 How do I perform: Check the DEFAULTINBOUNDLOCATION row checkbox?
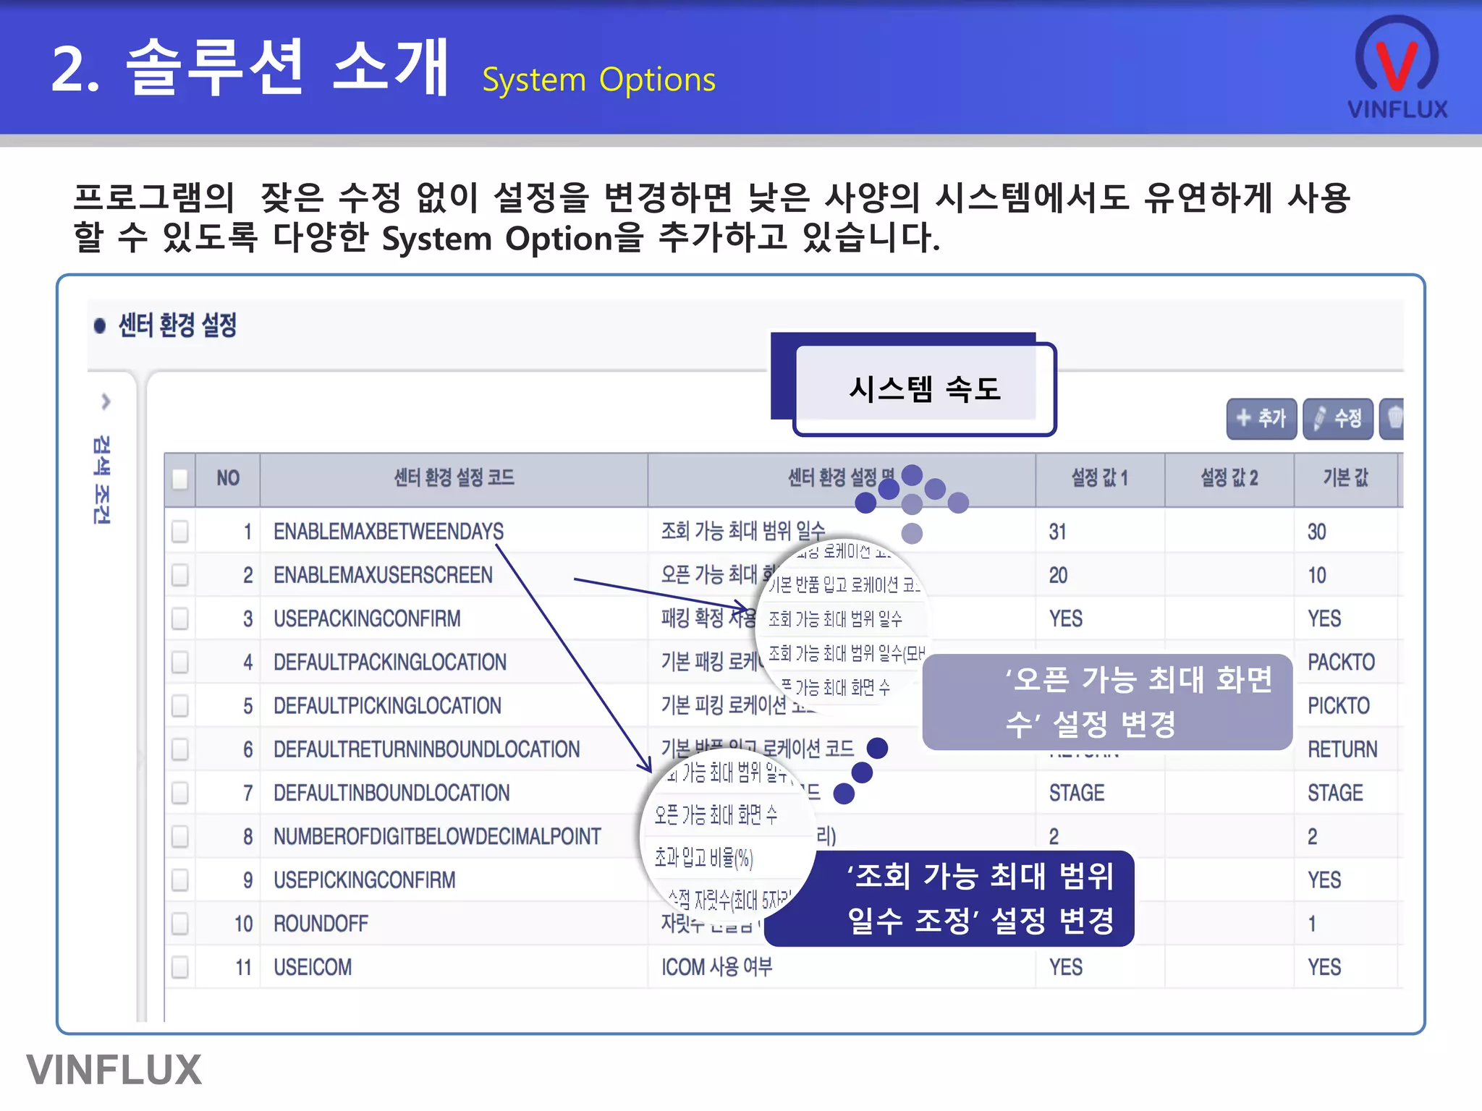(180, 793)
